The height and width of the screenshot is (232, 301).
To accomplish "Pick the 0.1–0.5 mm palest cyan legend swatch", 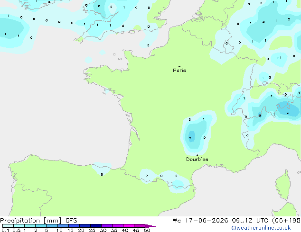I will (x=8, y=226).
